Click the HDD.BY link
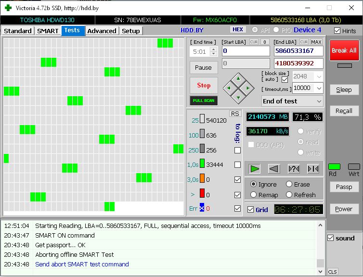363x277 pixels. point(192,30)
